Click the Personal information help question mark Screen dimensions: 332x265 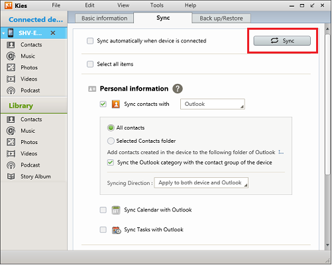pyautogui.click(x=178, y=89)
